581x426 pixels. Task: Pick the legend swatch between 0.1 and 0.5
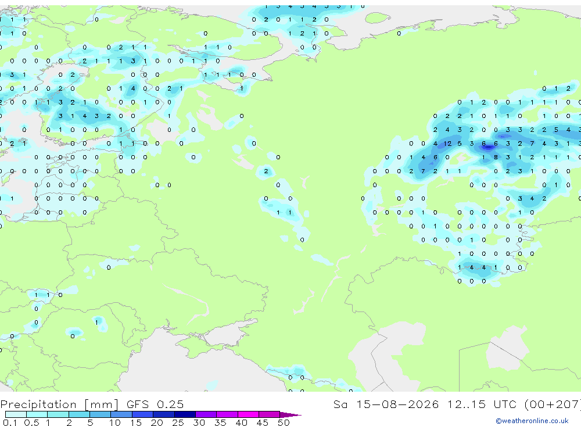tap(16, 414)
